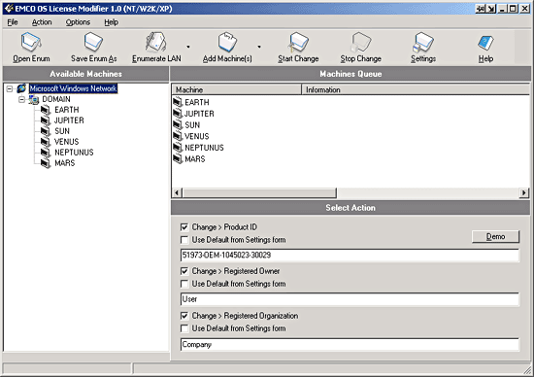Image resolution: width=534 pixels, height=377 pixels.
Task: Click the MARS computer icon in tree
Action: click(x=46, y=163)
